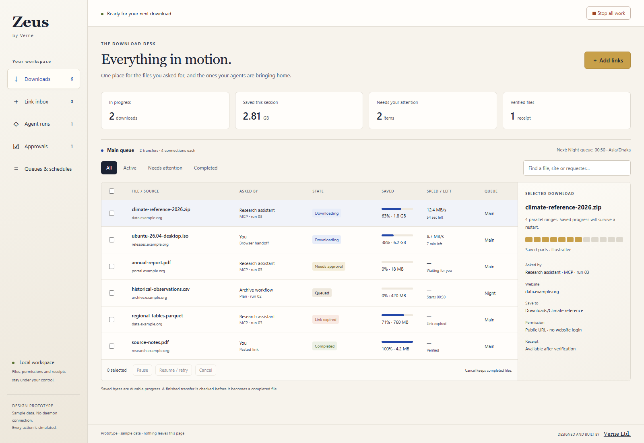Click the Link inbox plus icon
This screenshot has width=644, height=443.
[16, 101]
